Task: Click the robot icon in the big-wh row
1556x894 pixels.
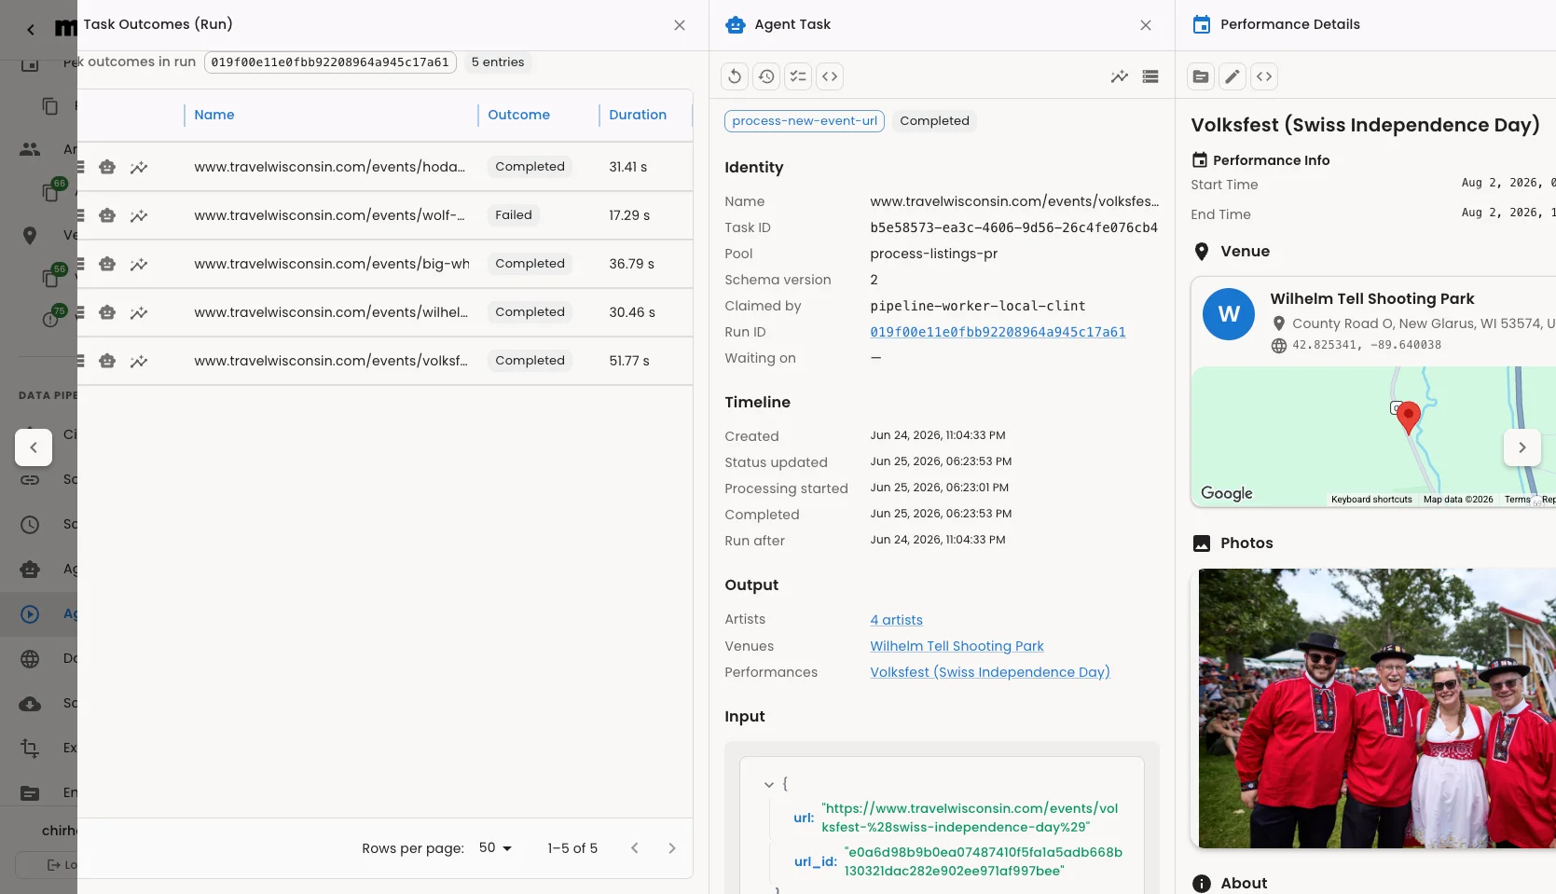Action: 107,264
